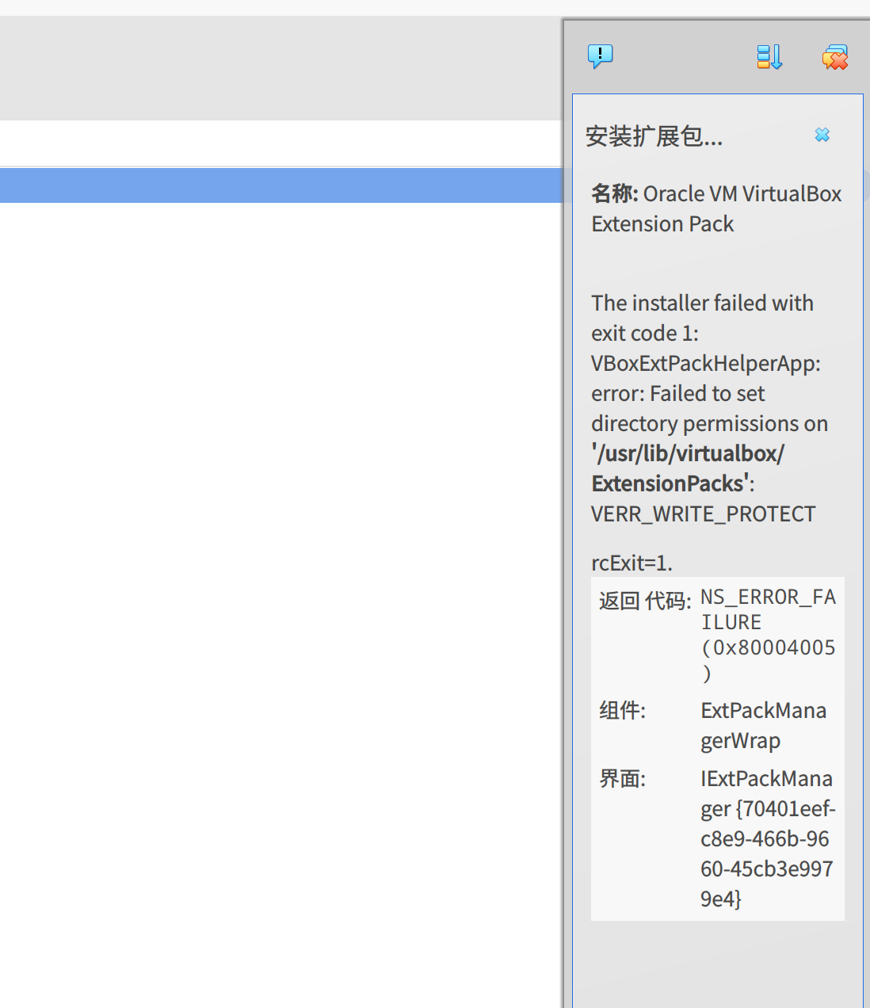
Task: Dismiss the 安装扩展包 notification
Action: pyautogui.click(x=822, y=135)
